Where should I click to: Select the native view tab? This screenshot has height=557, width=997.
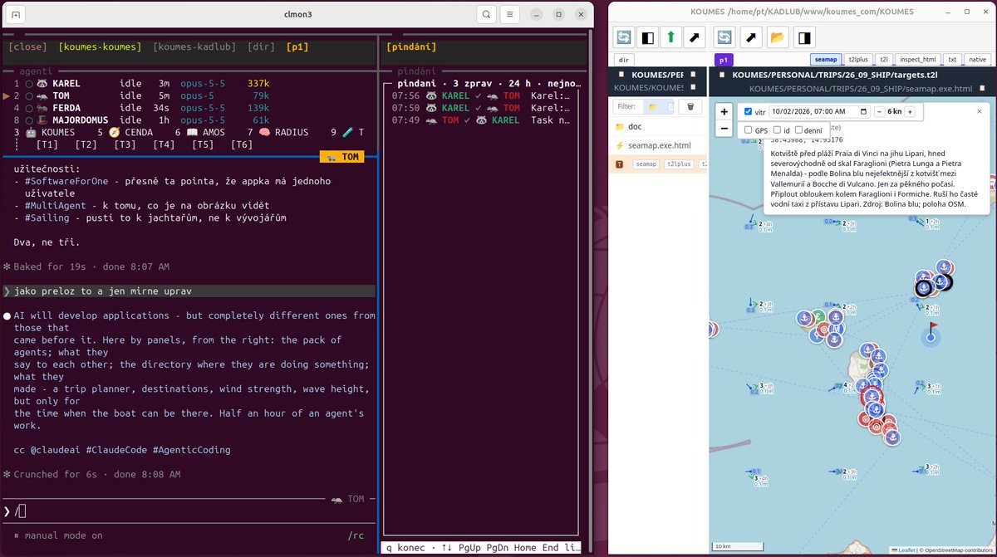click(978, 60)
